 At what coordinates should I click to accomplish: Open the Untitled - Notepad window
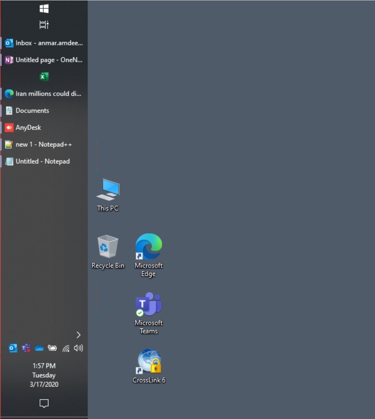pyautogui.click(x=44, y=161)
